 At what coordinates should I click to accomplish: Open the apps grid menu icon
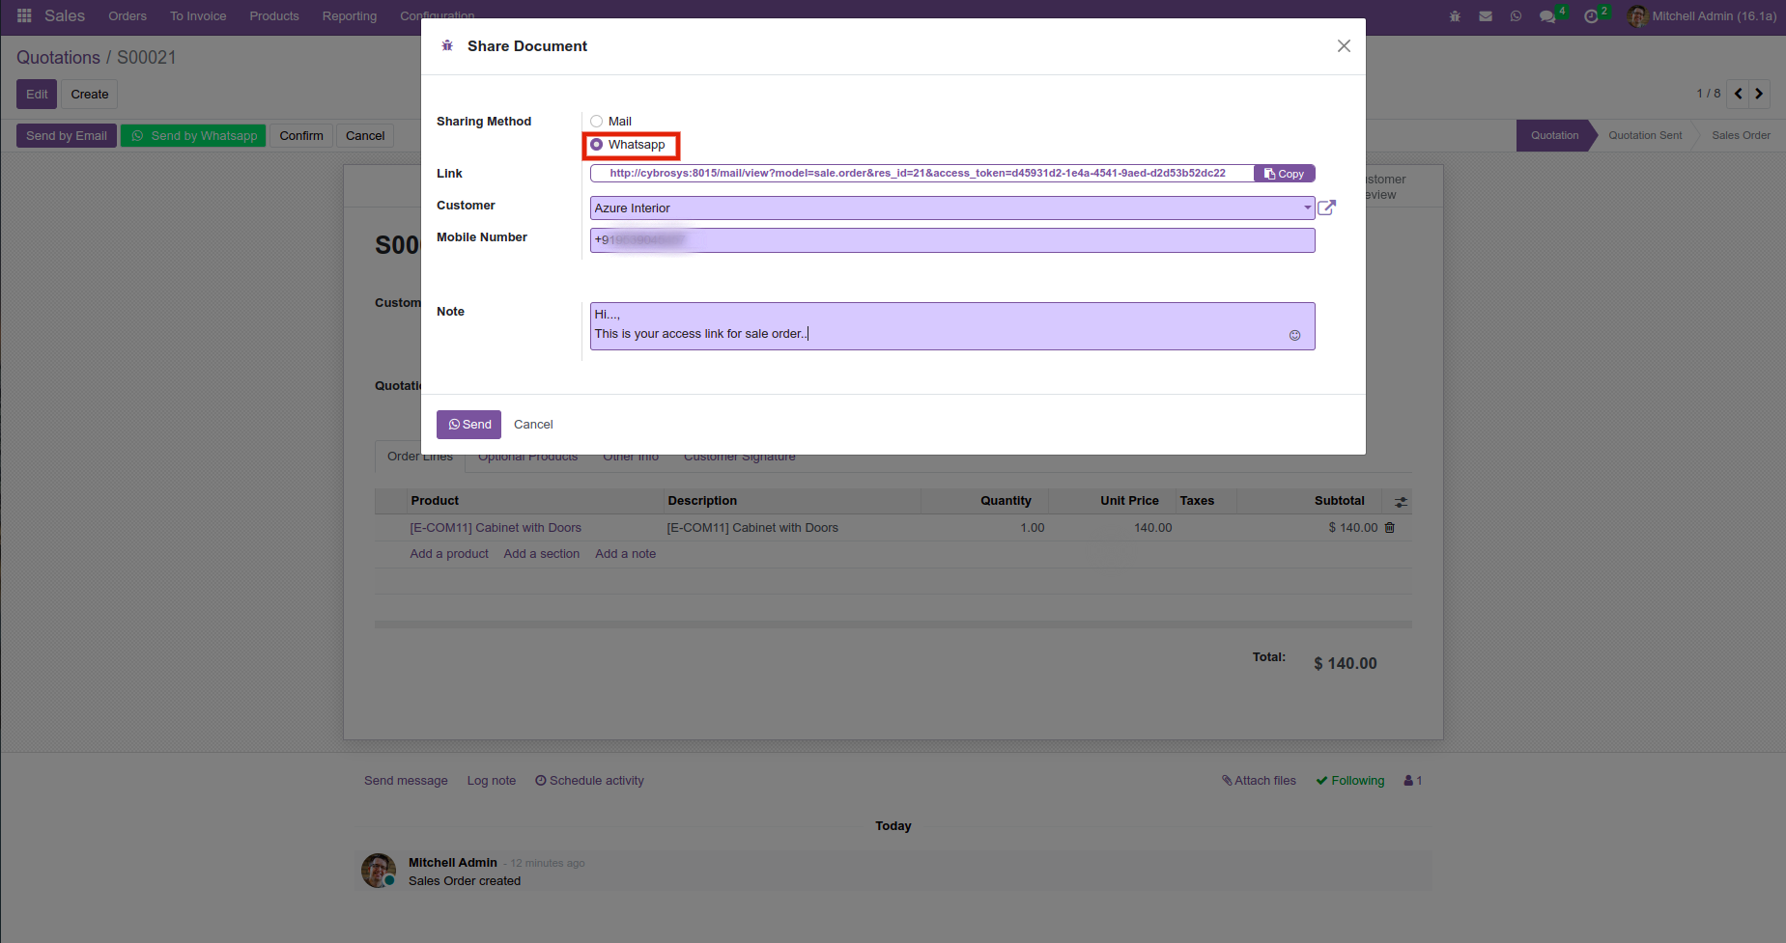[25, 15]
